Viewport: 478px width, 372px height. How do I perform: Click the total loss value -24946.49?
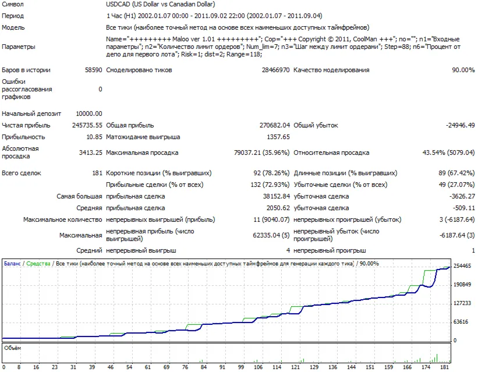(x=461, y=125)
